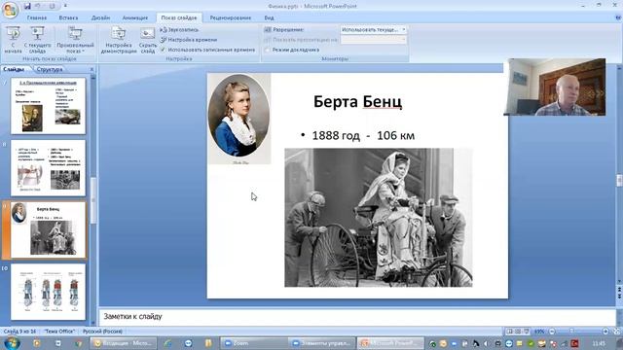The width and height of the screenshot is (623, 350).
Task: Select the Показ слайдов ribbon tab
Action: 179,17
